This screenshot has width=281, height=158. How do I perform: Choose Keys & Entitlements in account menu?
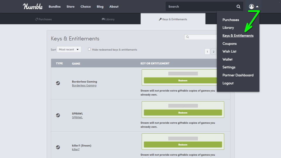pos(238,35)
